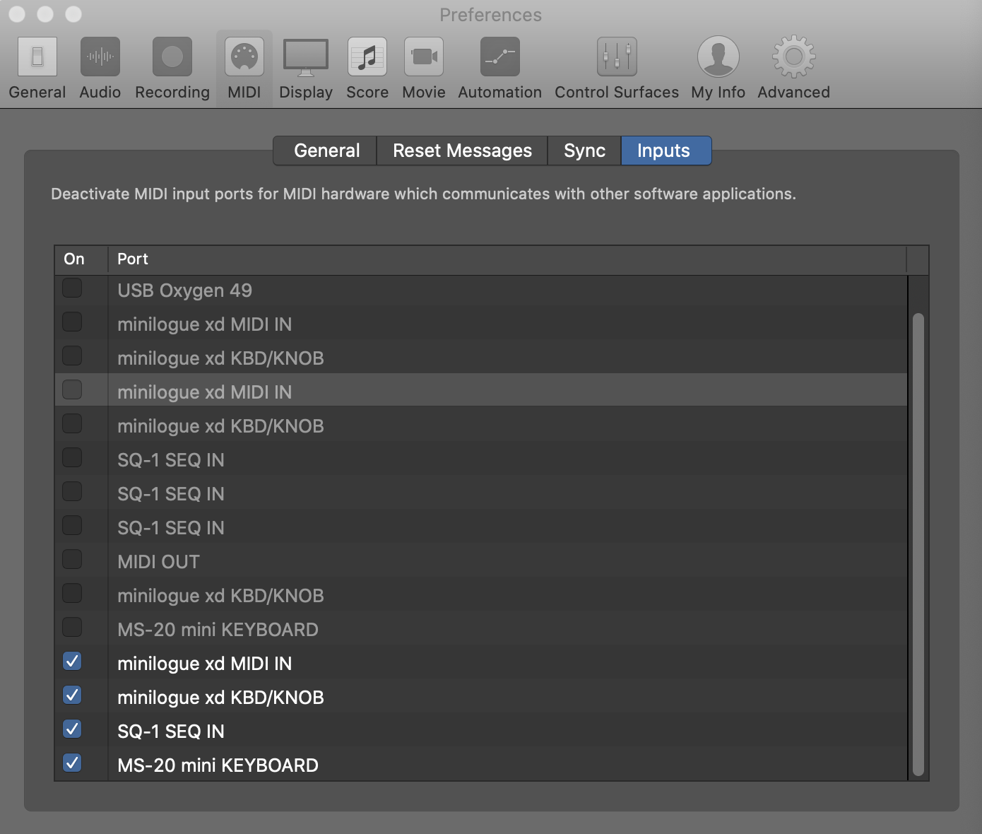Click the On column header
Viewport: 982px width, 834px height.
[x=81, y=259]
